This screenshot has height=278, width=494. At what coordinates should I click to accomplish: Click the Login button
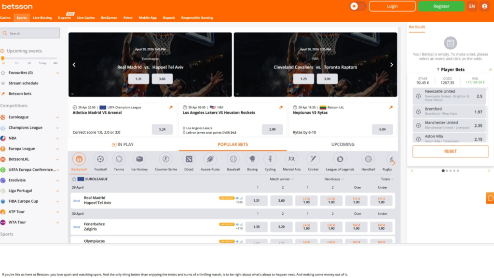coord(392,6)
